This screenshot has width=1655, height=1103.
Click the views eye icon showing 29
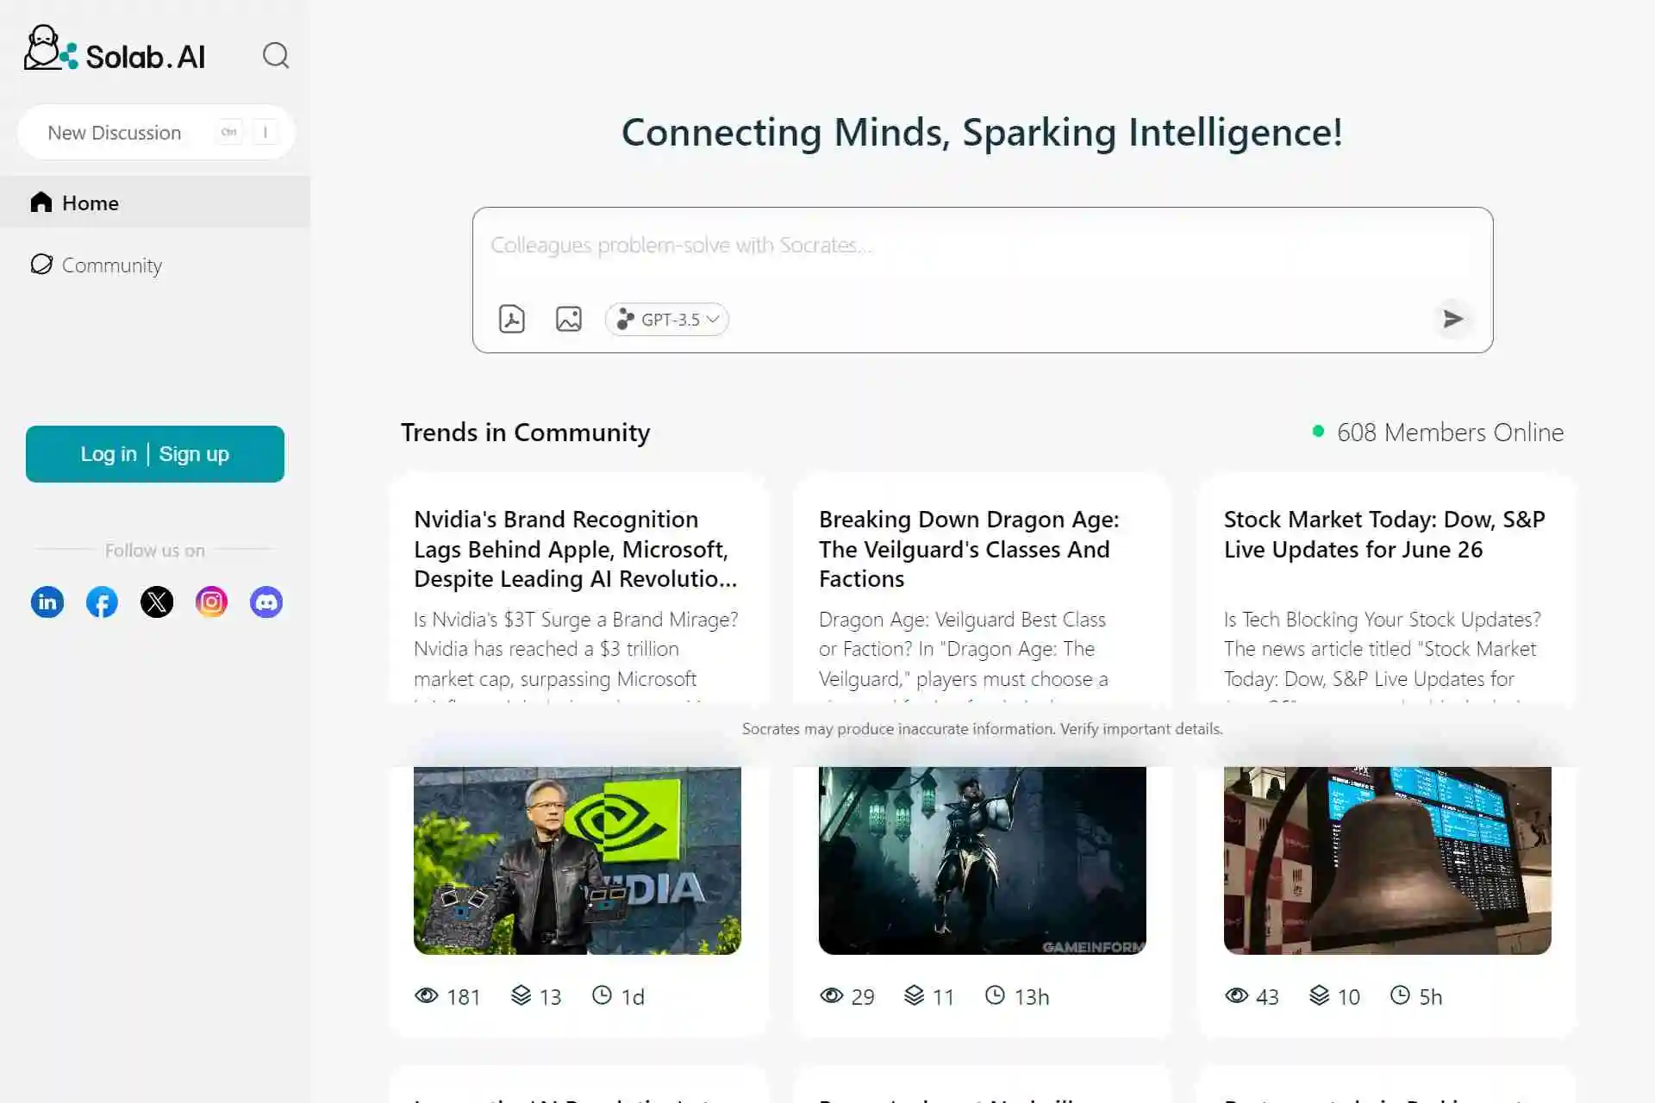coord(832,996)
